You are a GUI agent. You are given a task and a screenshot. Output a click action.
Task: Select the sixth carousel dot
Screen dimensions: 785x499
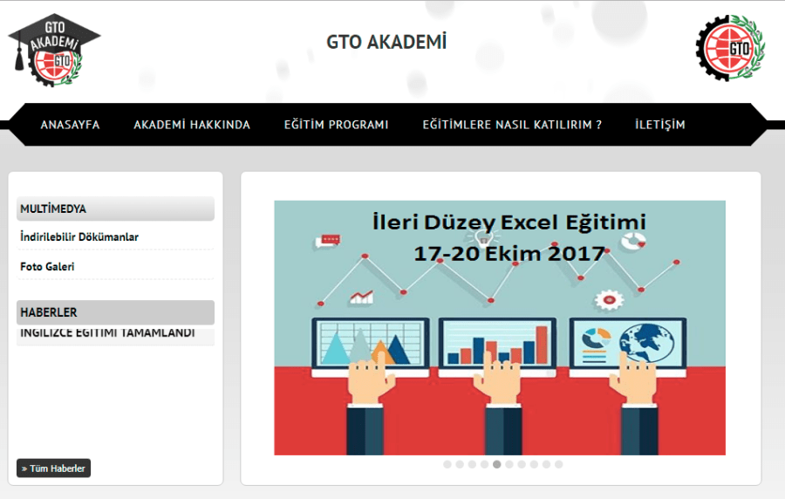point(509,464)
